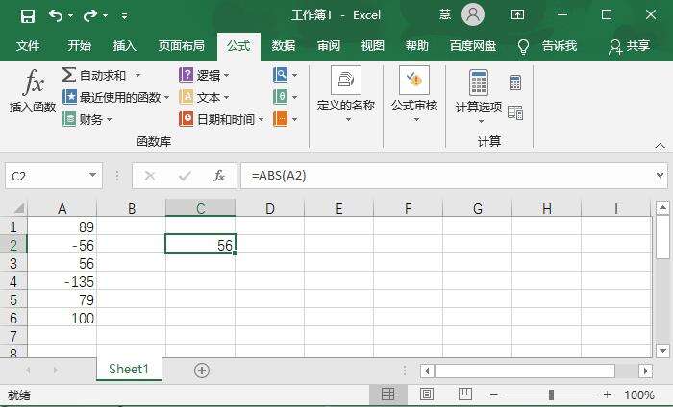Open the 文件 tab
The height and width of the screenshot is (407, 673).
click(x=28, y=45)
